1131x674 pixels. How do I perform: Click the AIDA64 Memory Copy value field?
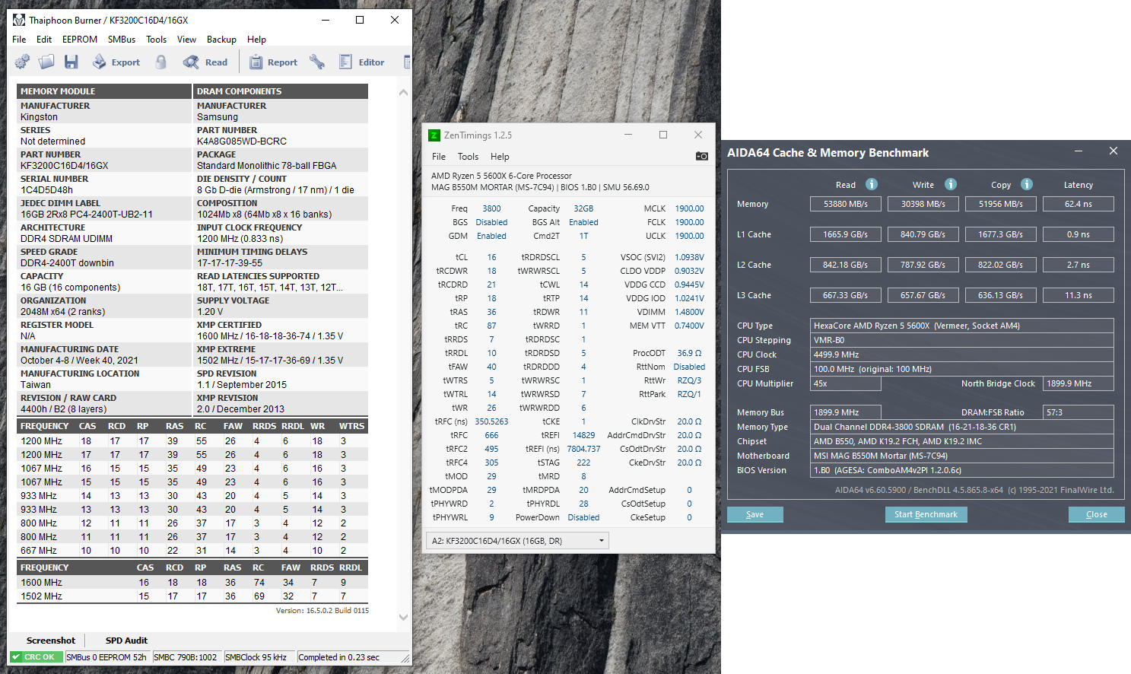[x=1001, y=204]
